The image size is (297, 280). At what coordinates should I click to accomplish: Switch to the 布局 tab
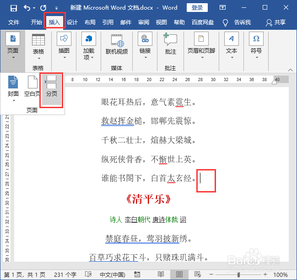click(90, 22)
